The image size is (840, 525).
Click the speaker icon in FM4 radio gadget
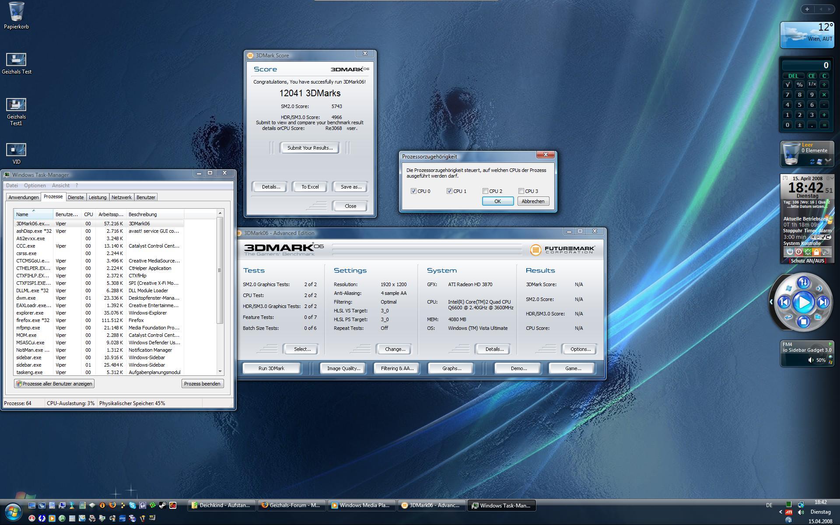pyautogui.click(x=811, y=360)
